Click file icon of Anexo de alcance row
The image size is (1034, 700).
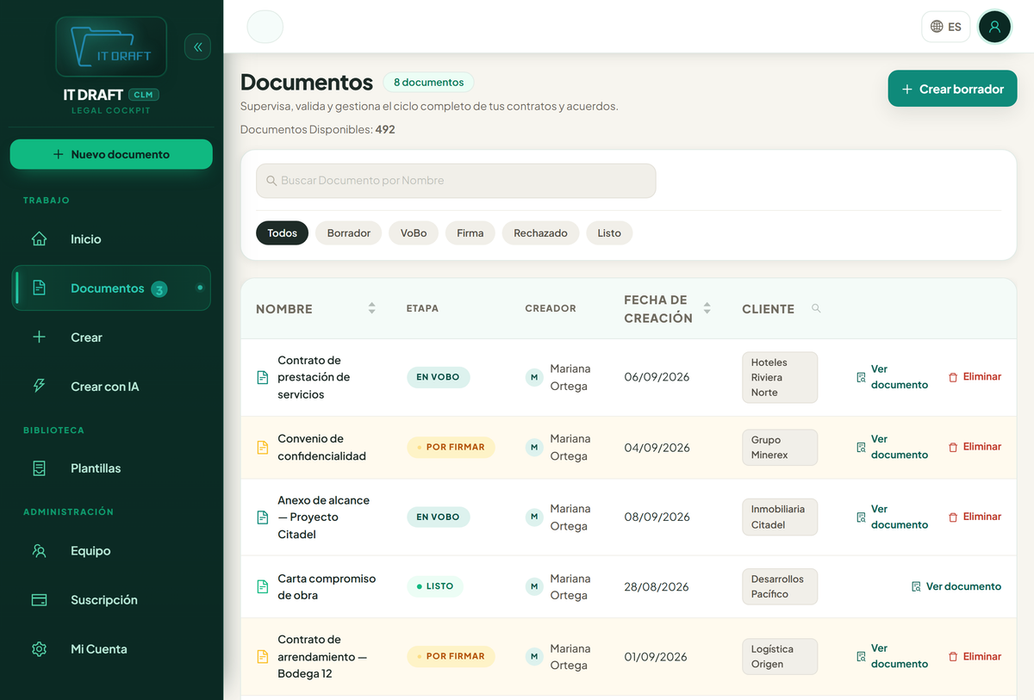coord(263,517)
